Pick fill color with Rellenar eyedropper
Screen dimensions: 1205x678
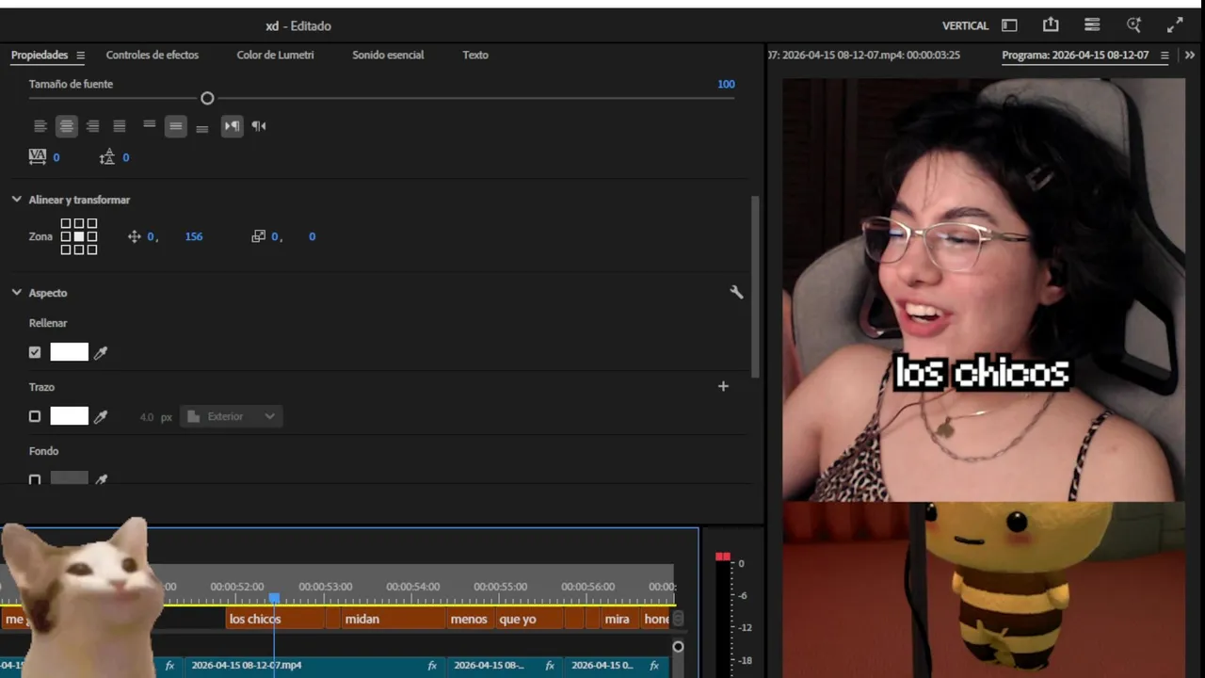101,352
